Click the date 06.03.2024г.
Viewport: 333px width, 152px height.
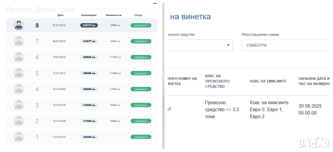coord(60,41)
